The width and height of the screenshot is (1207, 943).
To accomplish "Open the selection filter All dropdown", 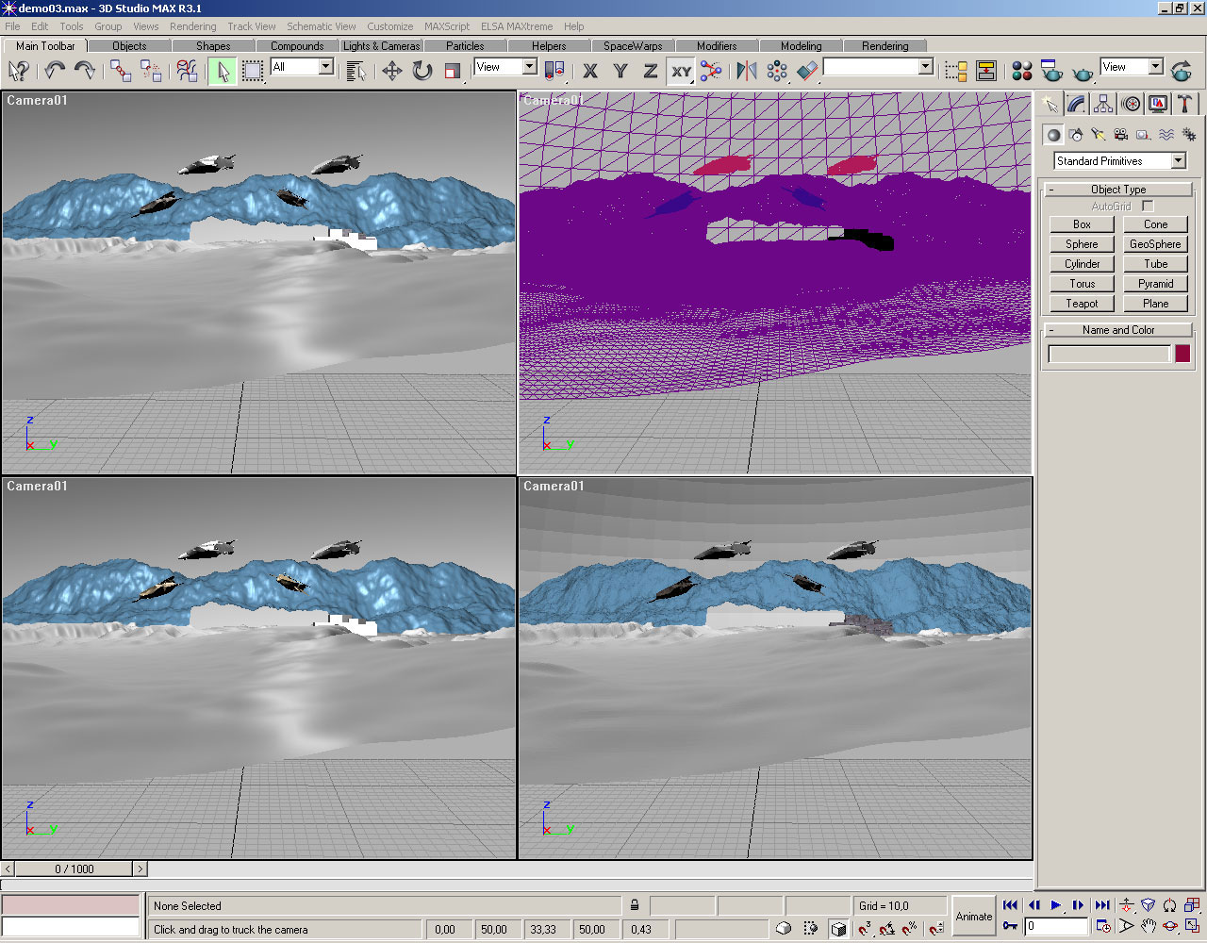I will pos(325,67).
